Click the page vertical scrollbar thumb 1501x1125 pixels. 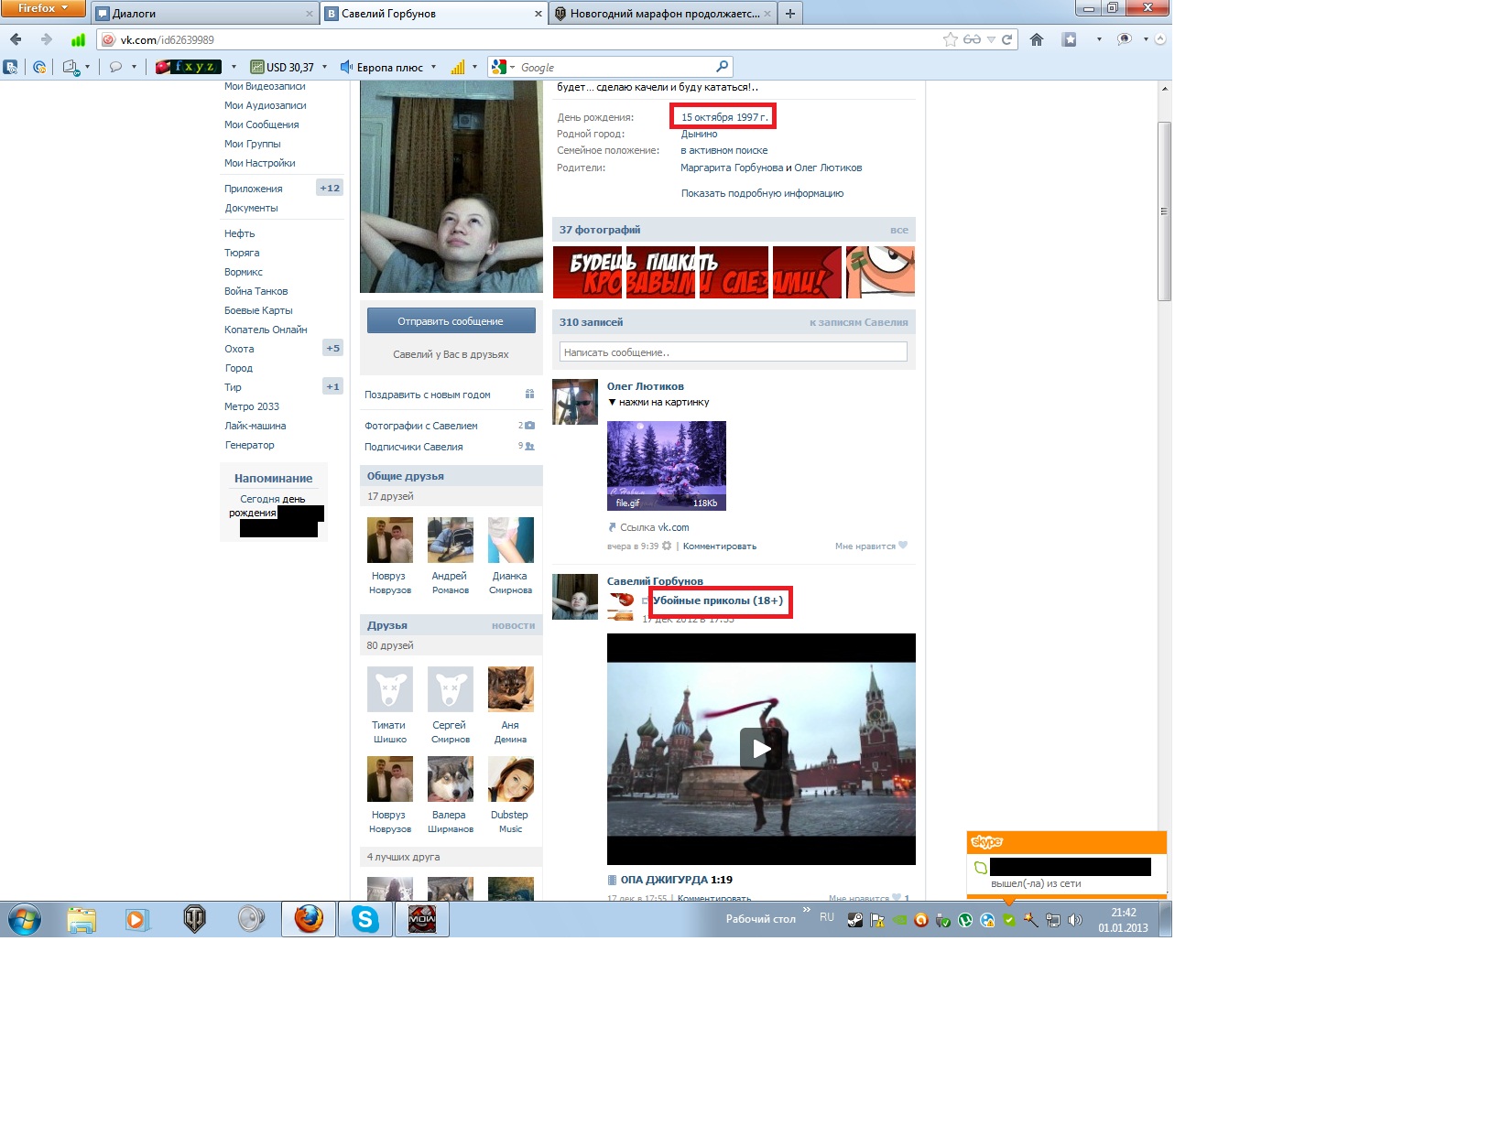(1164, 211)
